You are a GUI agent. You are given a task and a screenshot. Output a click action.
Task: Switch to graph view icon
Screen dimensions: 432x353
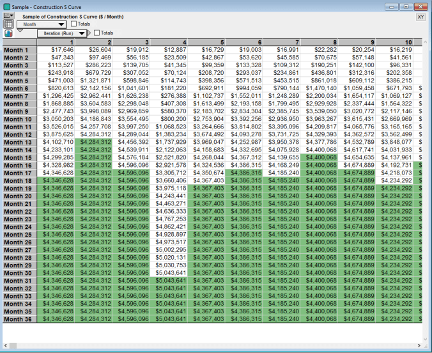[x=8, y=32]
